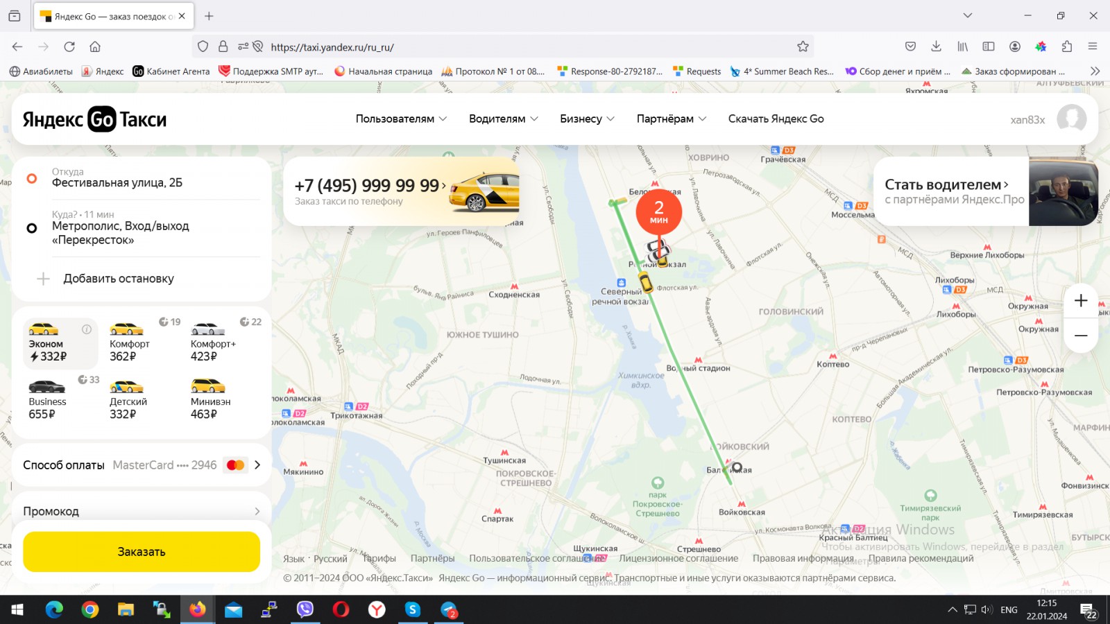Click Добавить остановку
Viewport: 1110px width, 624px height.
pos(119,279)
